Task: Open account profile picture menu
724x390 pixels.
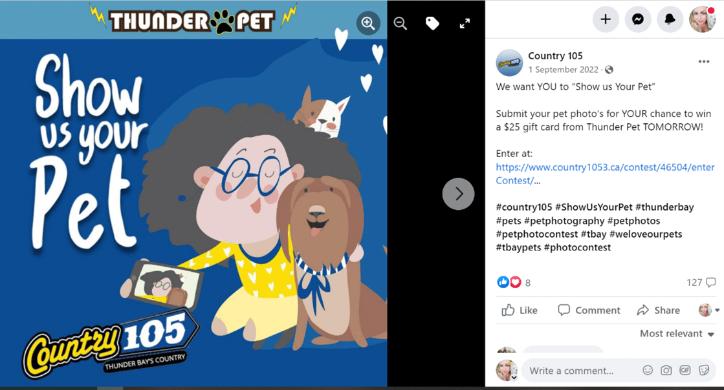Action: click(702, 19)
